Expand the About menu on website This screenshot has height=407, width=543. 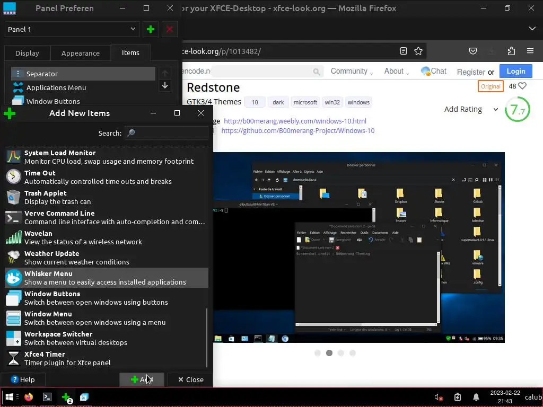[396, 72]
